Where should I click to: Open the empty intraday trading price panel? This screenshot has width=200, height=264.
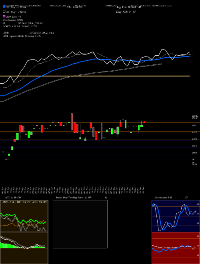(x=80, y=224)
